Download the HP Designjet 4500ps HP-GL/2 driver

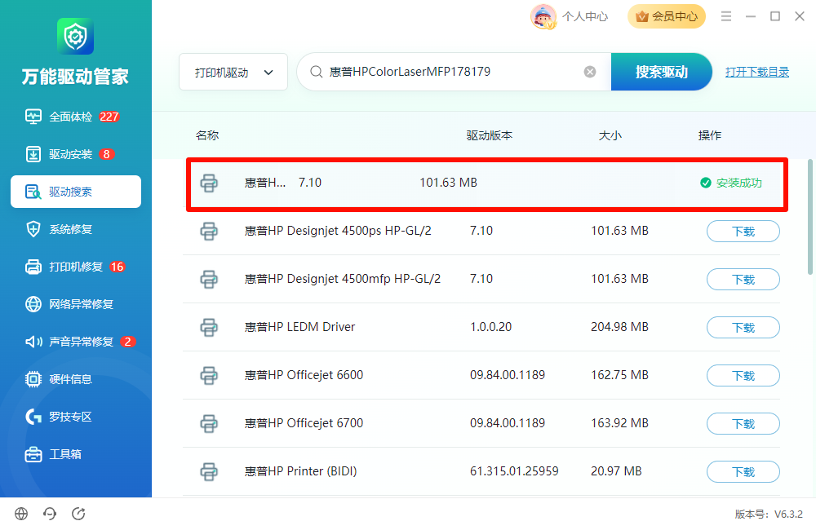click(x=743, y=231)
